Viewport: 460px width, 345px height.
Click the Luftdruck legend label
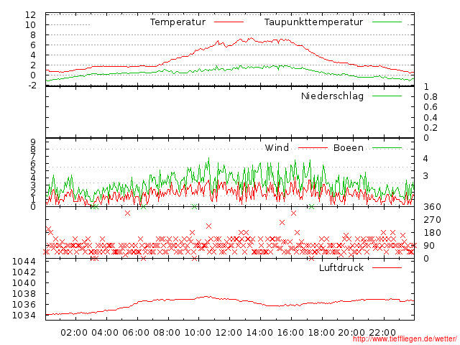(341, 267)
